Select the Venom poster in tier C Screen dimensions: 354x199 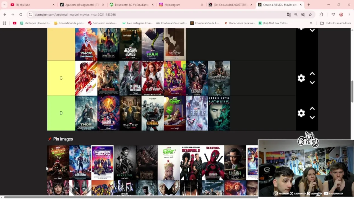point(197,78)
